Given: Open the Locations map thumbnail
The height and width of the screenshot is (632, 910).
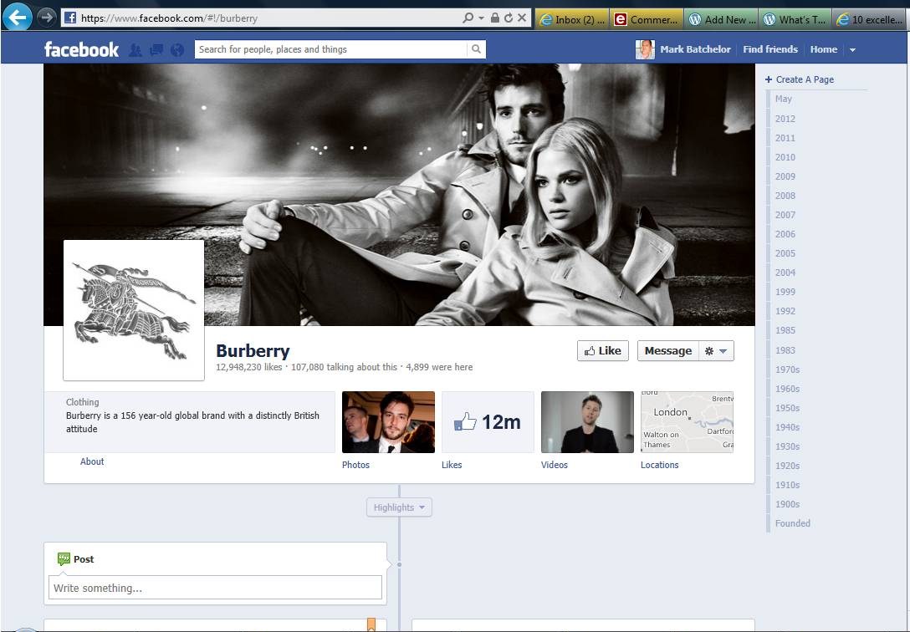Looking at the screenshot, I should [x=687, y=422].
